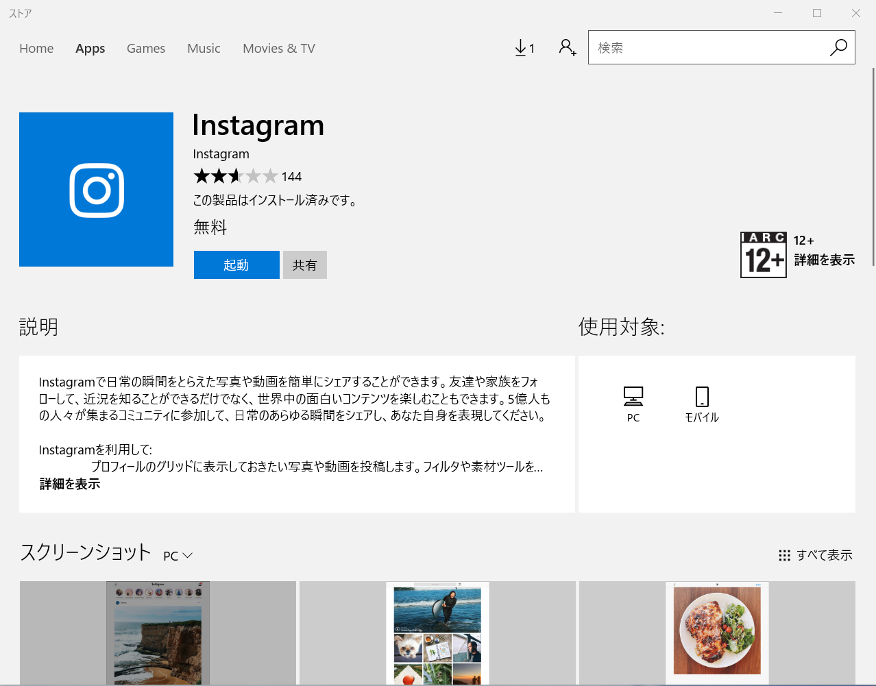Click the star rating row

[236, 176]
